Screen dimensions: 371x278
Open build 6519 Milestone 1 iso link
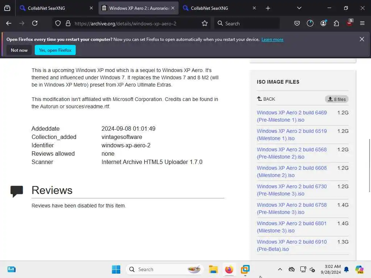pos(292,135)
